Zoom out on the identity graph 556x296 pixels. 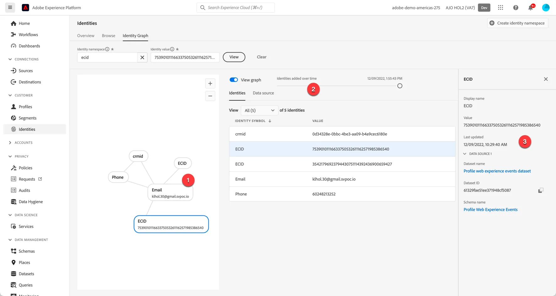[210, 96]
